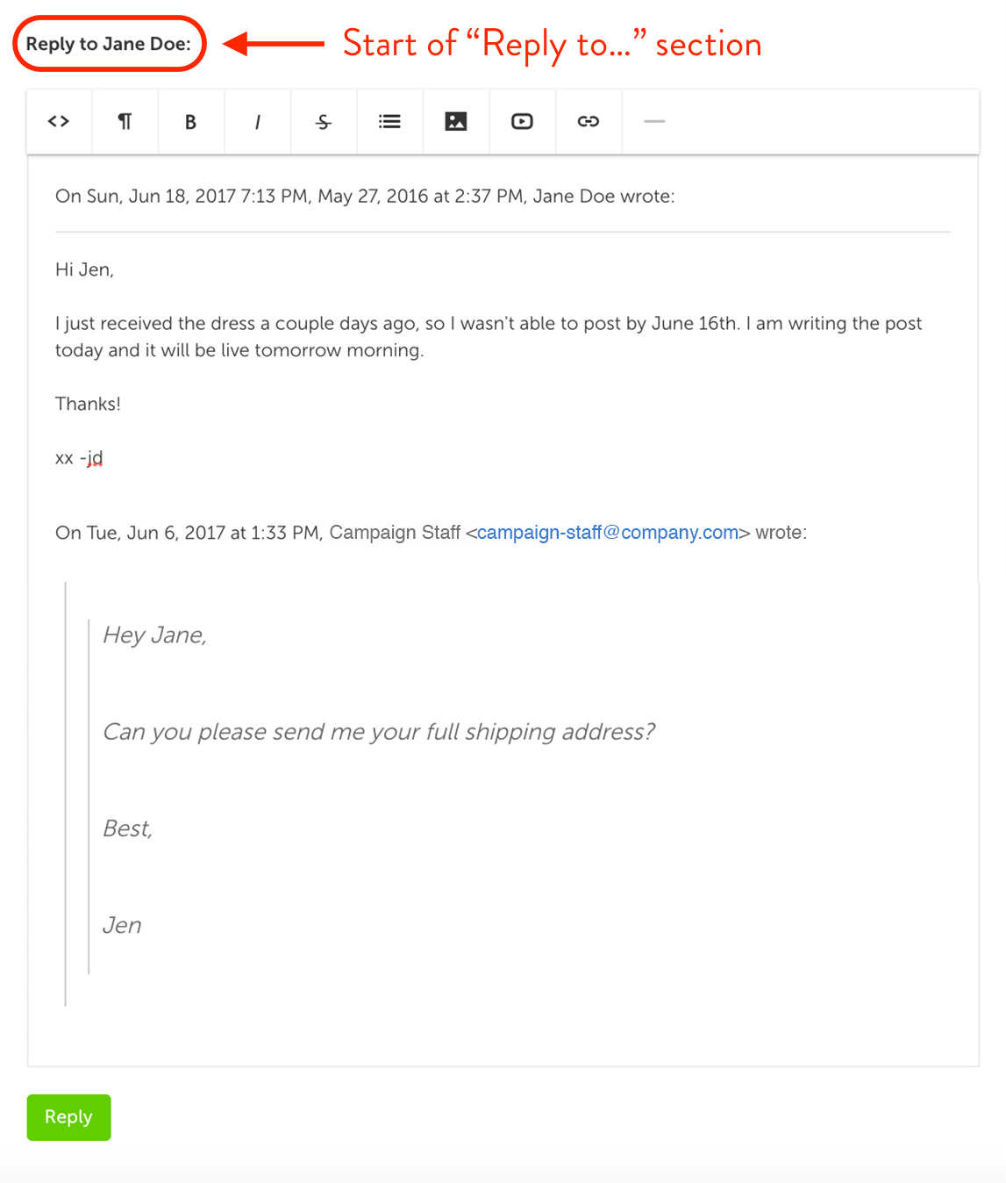Click the quoted 'Hey Jane,' text
The width and height of the screenshot is (1006, 1183).
click(155, 635)
